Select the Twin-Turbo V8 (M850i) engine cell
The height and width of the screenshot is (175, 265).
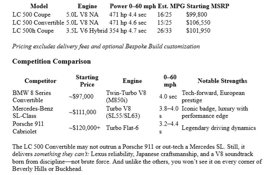[x=126, y=97]
